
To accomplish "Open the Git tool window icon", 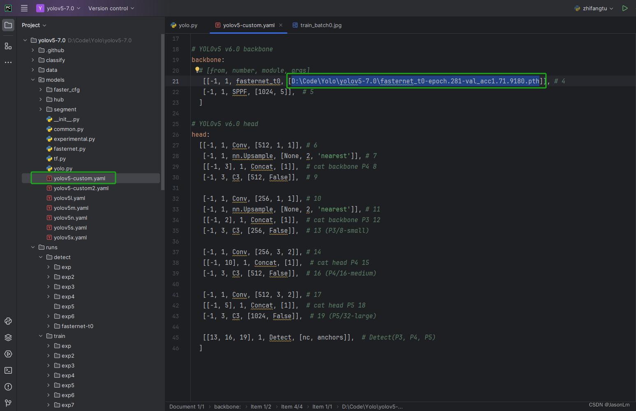I will point(8,403).
